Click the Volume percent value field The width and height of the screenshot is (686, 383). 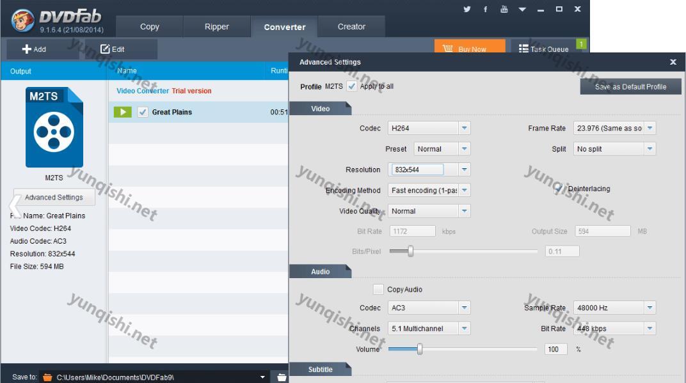click(555, 349)
